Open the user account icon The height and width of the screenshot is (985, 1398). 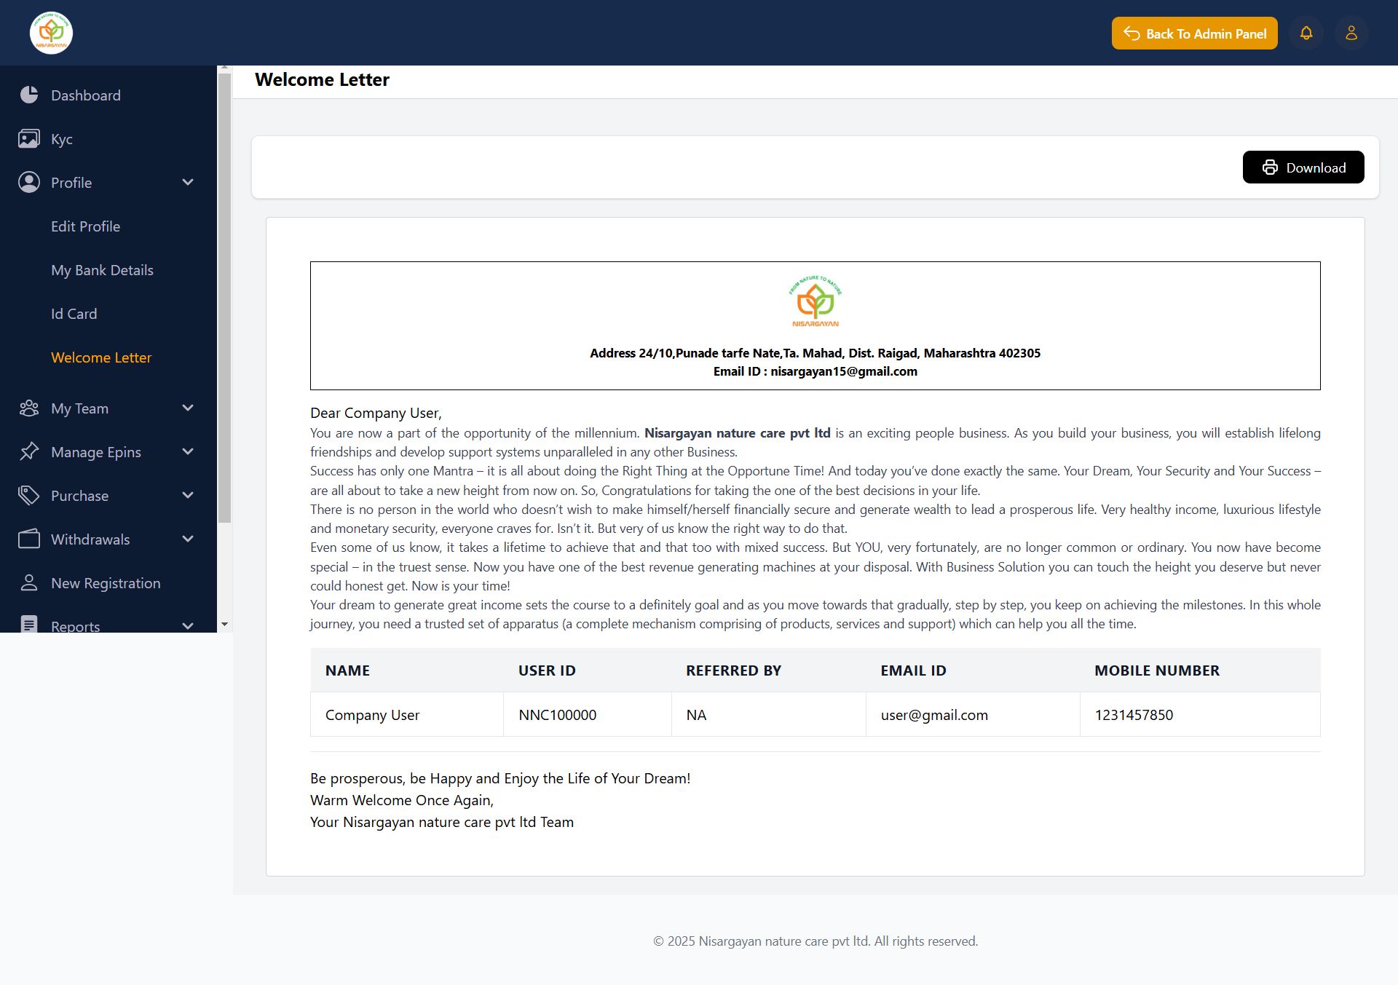(1351, 33)
